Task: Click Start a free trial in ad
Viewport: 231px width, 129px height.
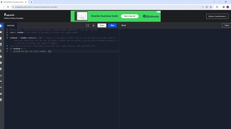Action: click(x=130, y=16)
